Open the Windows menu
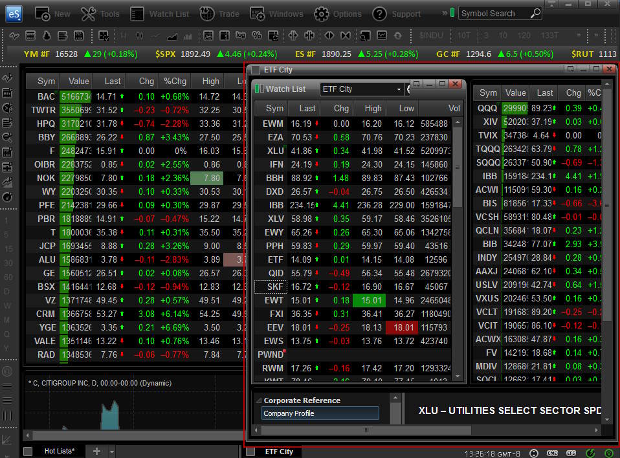This screenshot has height=458, width=620. tap(280, 13)
